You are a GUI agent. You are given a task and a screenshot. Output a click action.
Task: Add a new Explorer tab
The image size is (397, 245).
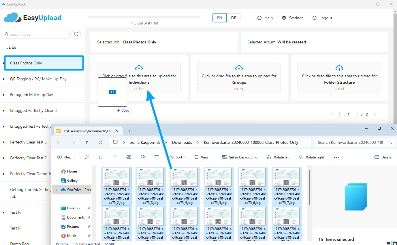coord(129,131)
